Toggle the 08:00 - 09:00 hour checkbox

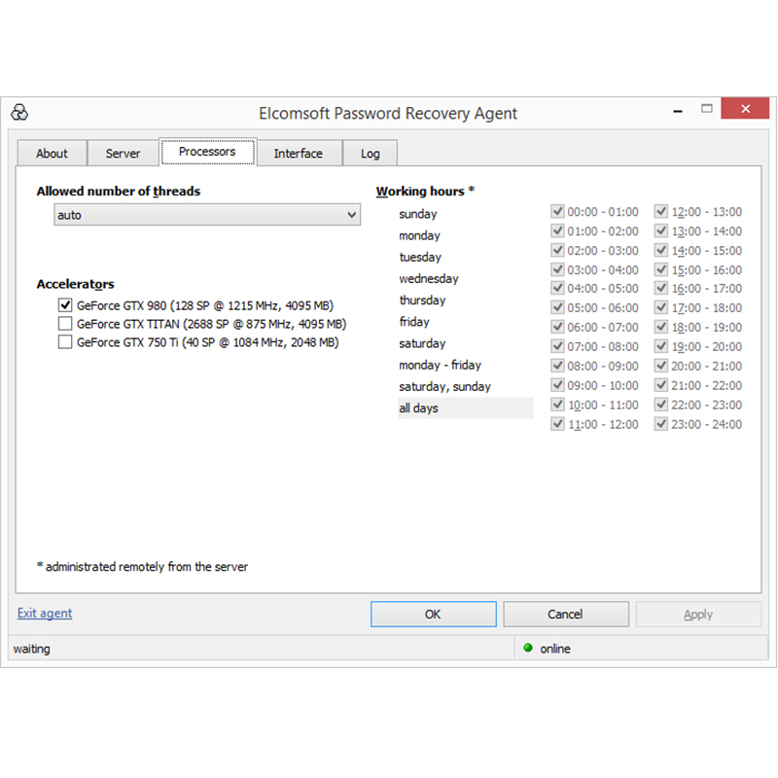(x=557, y=366)
